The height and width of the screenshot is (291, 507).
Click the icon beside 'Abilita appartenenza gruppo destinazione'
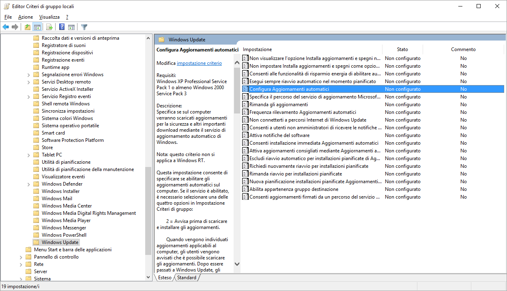click(x=245, y=189)
